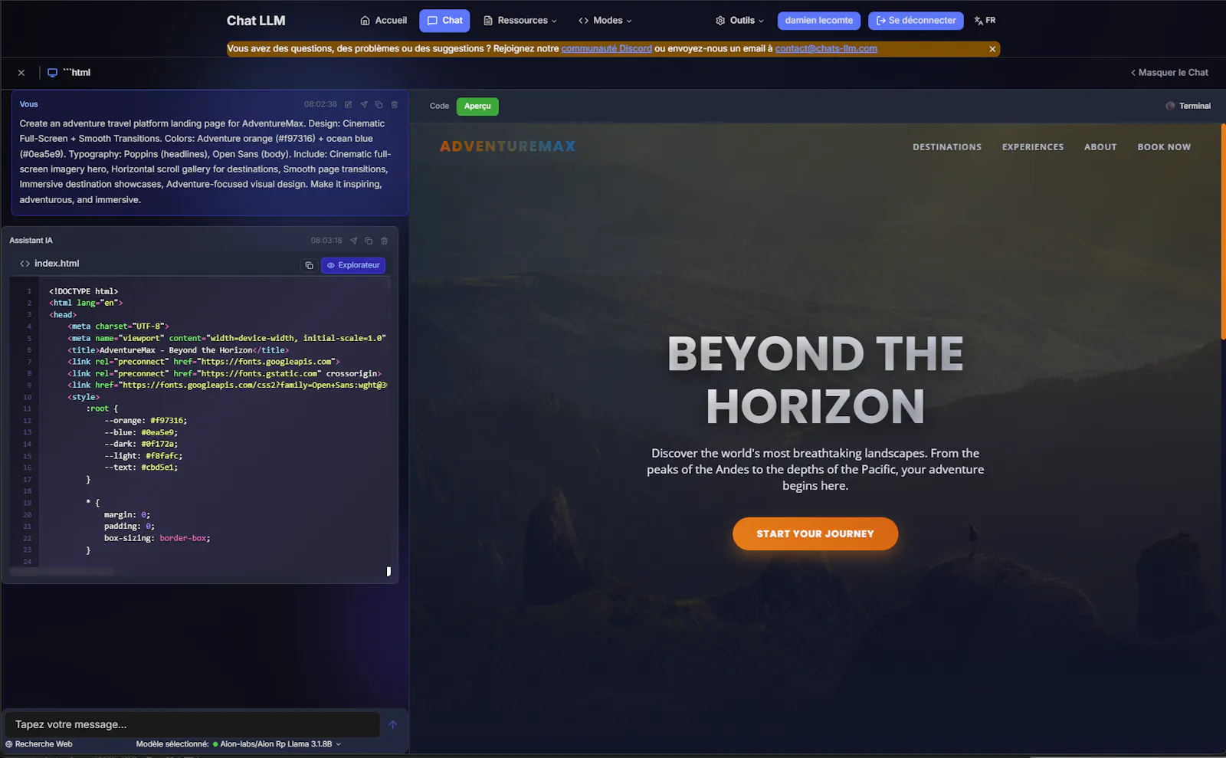
Task: Open ABOUT in the preview navigation
Action: (1100, 147)
